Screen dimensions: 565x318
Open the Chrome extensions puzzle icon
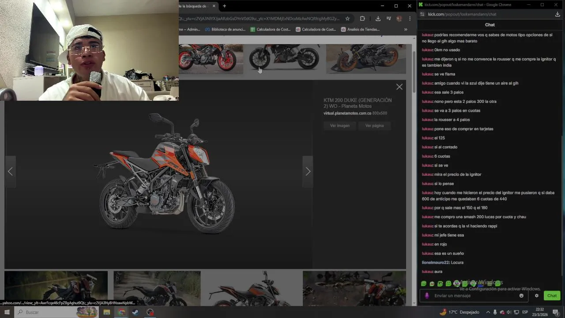(362, 19)
